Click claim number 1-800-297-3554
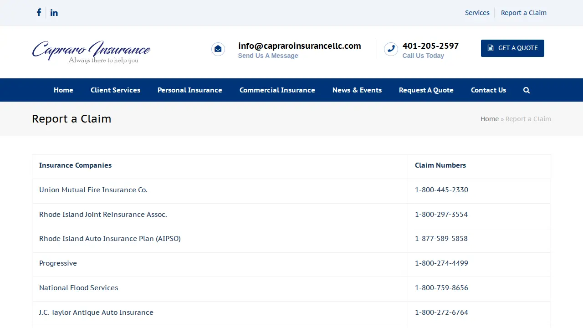The image size is (583, 328). [441, 215]
